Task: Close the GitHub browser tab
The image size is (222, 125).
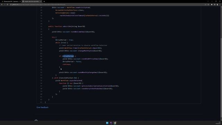Action: (41, 1)
